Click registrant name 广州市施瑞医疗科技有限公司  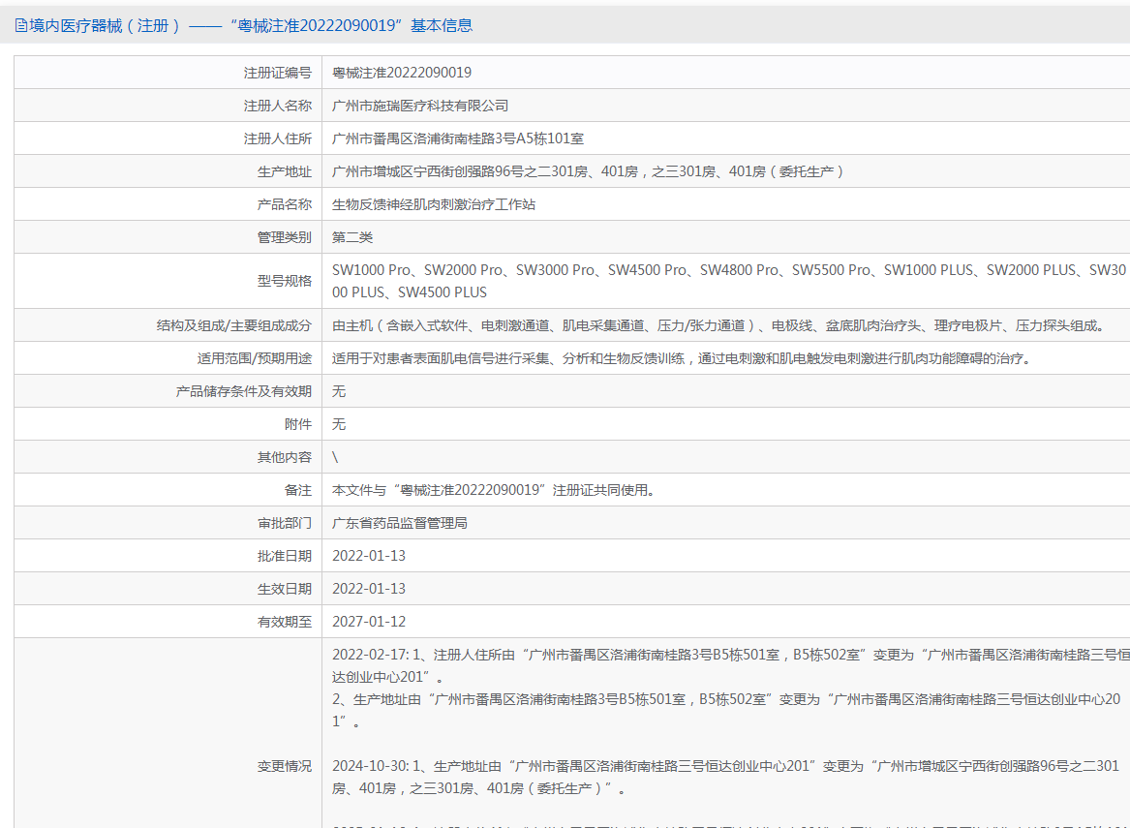pyautogui.click(x=420, y=106)
